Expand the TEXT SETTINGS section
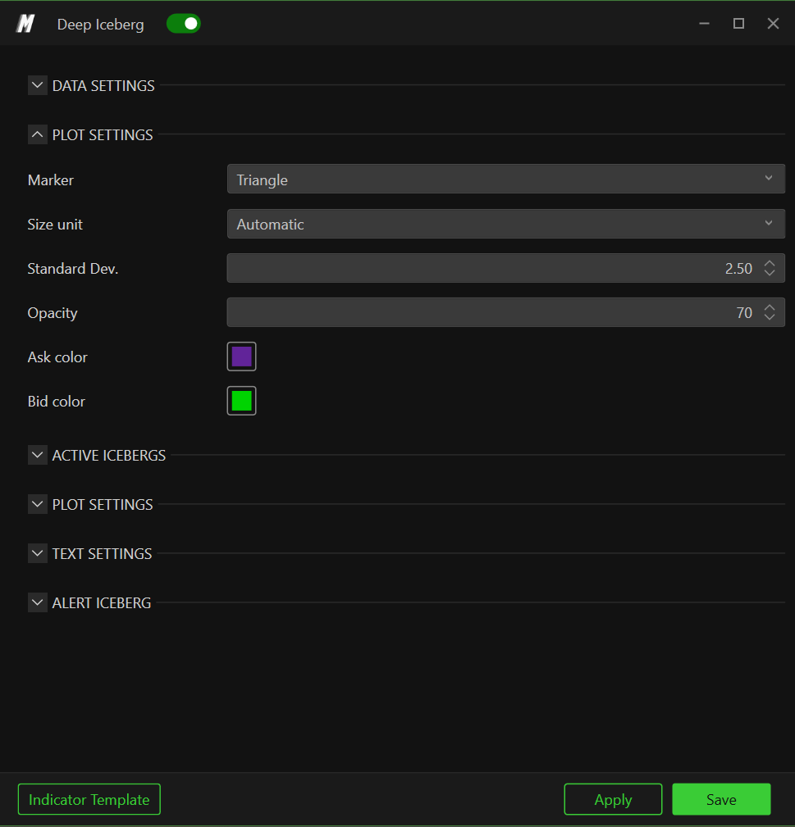Viewport: 795px width, 827px height. coord(37,553)
